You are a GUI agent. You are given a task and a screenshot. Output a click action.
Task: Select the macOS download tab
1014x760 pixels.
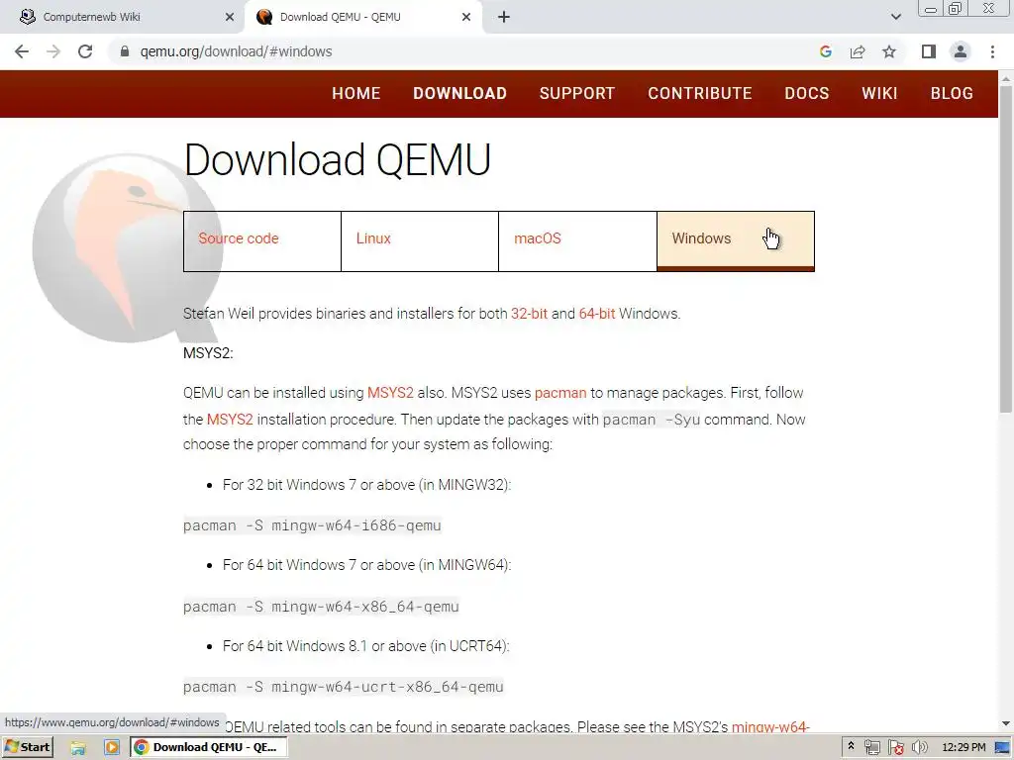(x=577, y=241)
